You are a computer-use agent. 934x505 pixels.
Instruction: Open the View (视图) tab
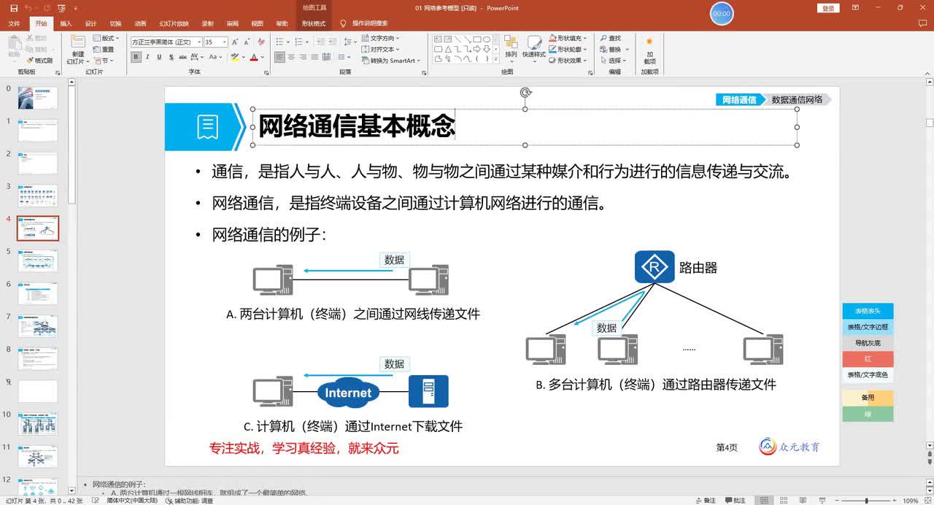tap(257, 23)
